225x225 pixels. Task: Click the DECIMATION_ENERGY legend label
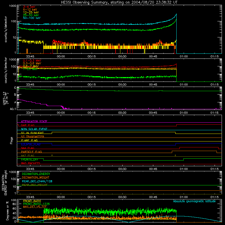(x=36, y=174)
